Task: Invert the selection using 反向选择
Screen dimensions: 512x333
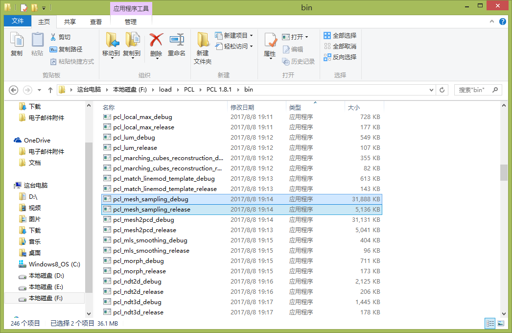Action: coord(341,56)
